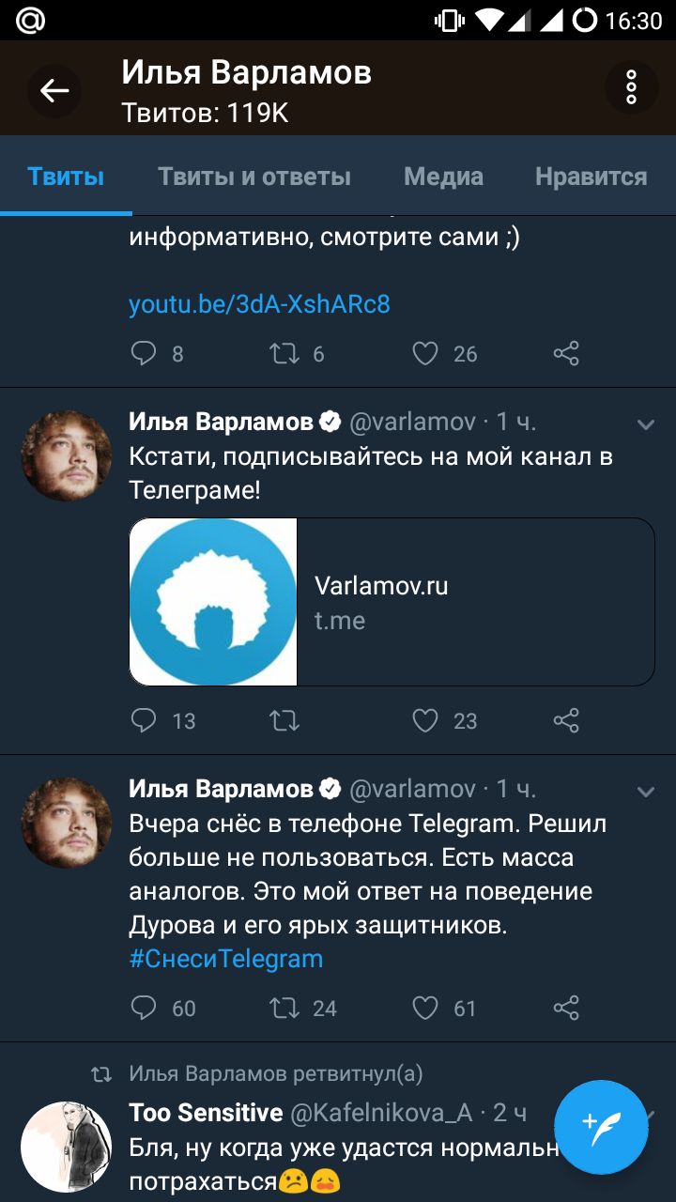This screenshot has width=676, height=1202.
Task: Open Too Sensitive's profile avatar
Action: pyautogui.click(x=66, y=1147)
